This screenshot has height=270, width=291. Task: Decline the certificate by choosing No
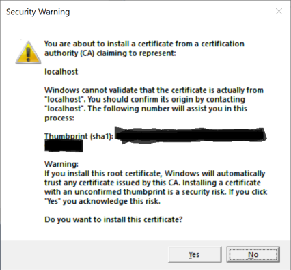point(253,254)
